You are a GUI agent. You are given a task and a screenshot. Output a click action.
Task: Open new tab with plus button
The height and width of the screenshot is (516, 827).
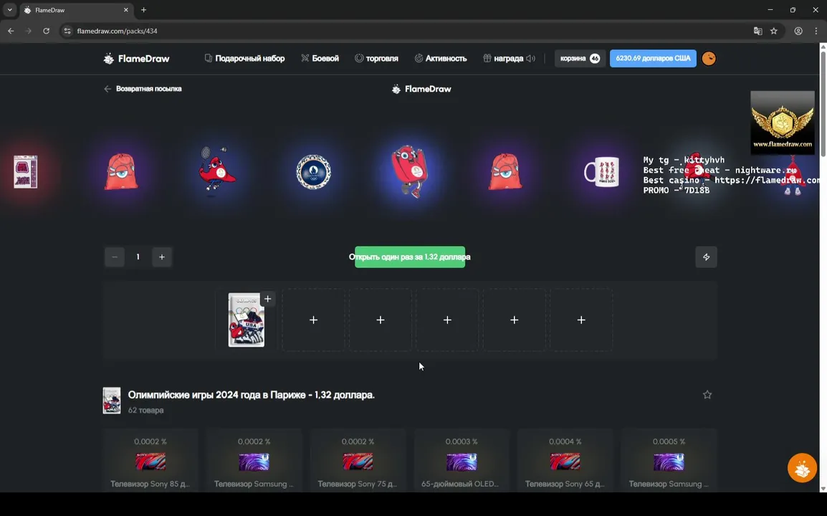tap(143, 9)
